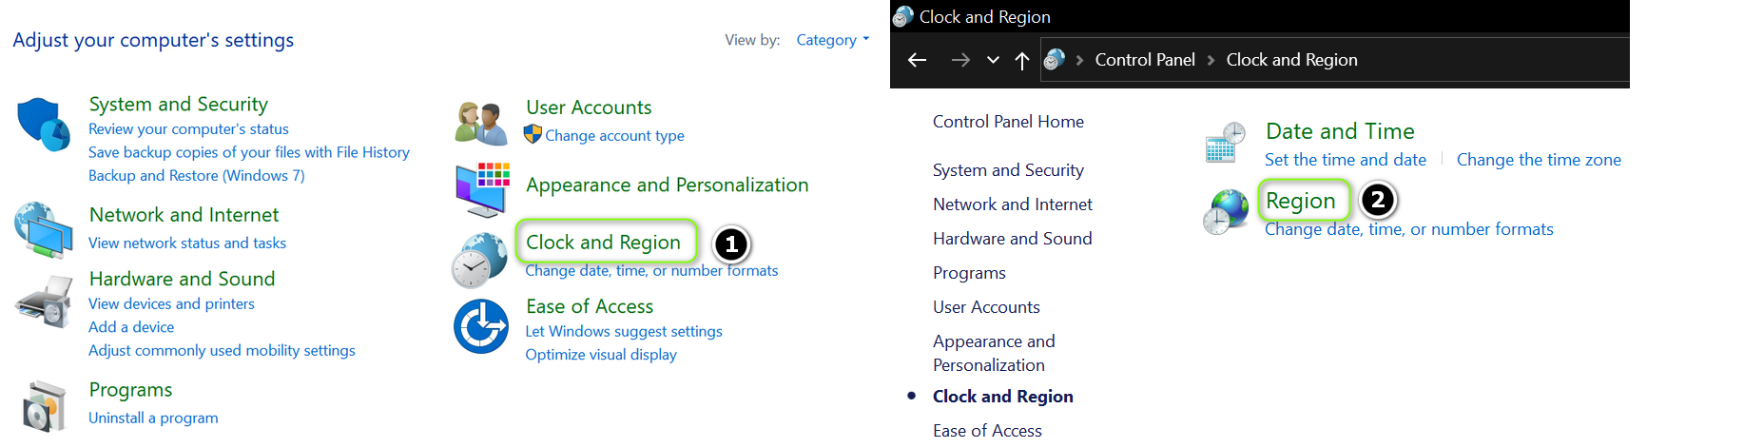Click Clock and Region in the address bar
The image size is (1744, 448).
tap(1291, 60)
